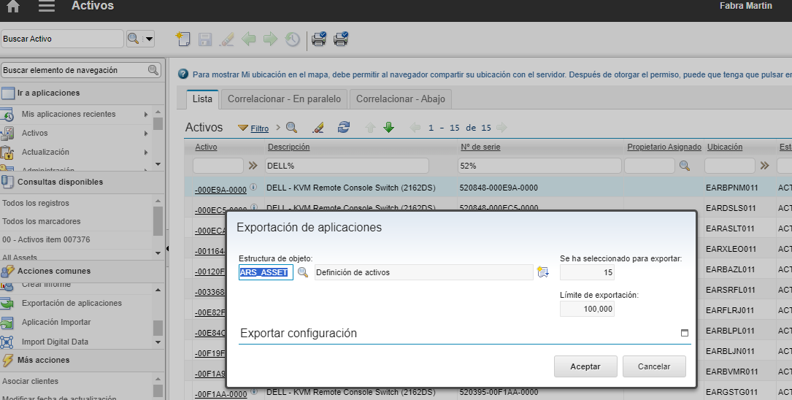Viewport: 792px width, 400px height.
Task: Select location cell EARBPNM011
Action: [732, 188]
